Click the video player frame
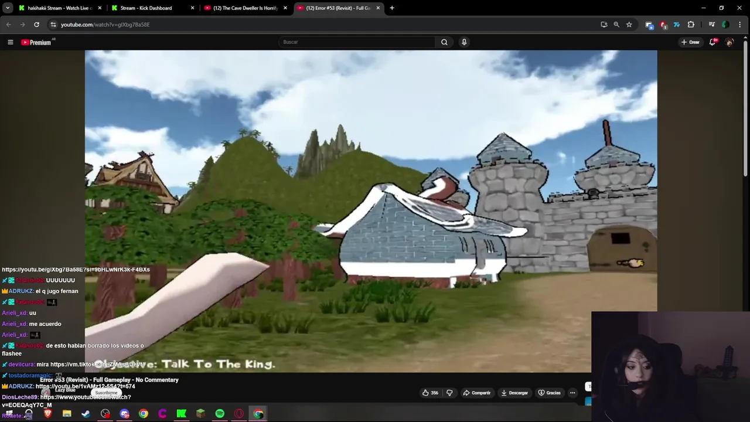The width and height of the screenshot is (750, 422). point(371,211)
